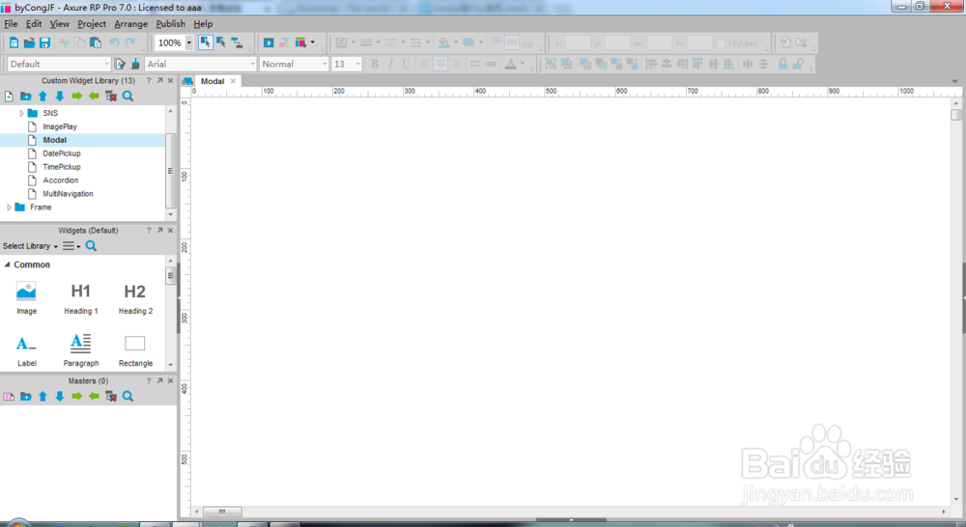Click the Undo arrow icon
This screenshot has height=527, width=966.
115,43
